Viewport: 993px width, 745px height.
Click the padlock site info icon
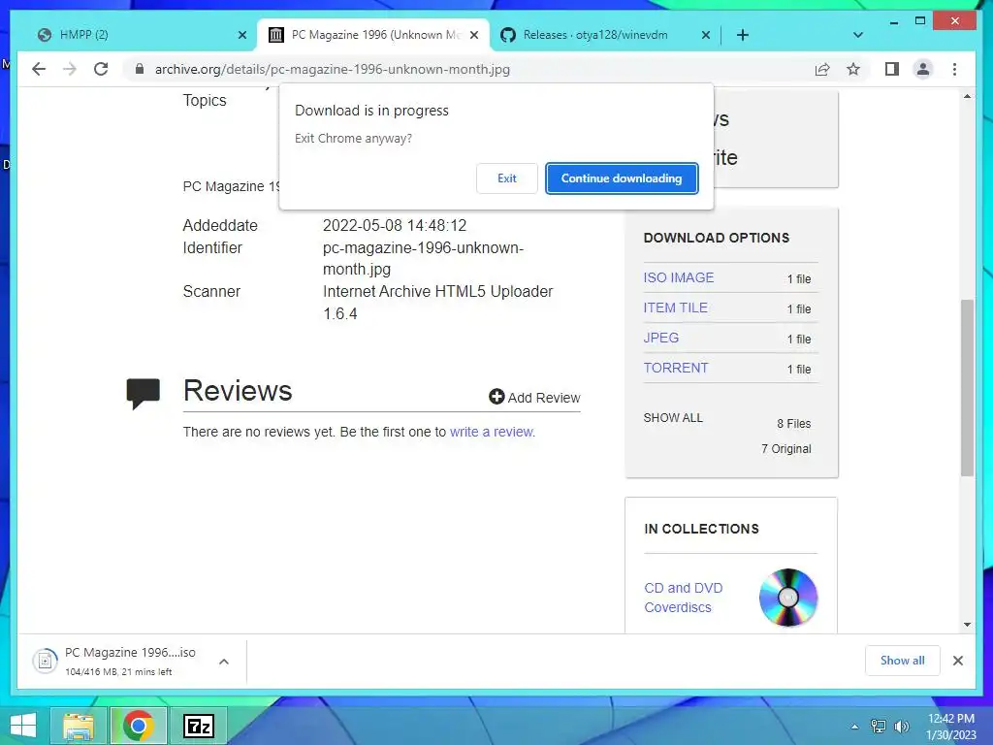(x=140, y=69)
